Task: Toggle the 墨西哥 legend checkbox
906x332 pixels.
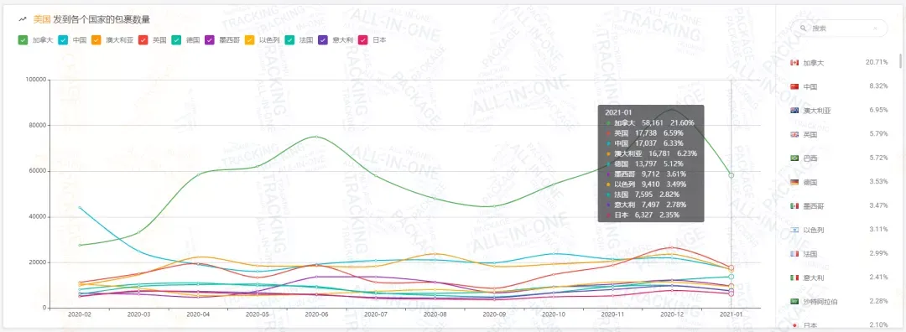Action: click(209, 40)
